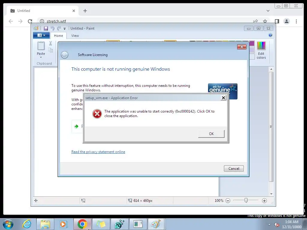Click the green arrow option icon
The width and height of the screenshot is (307, 230).
pyautogui.click(x=76, y=126)
